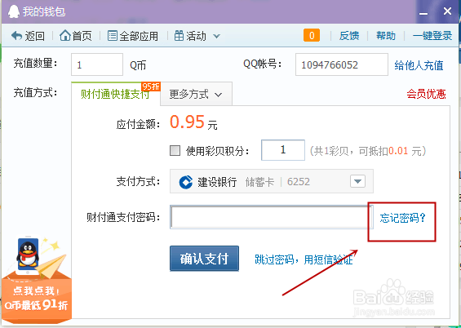Open 全部应用 all applications list
Screen dimensions: 461x328
(133, 36)
